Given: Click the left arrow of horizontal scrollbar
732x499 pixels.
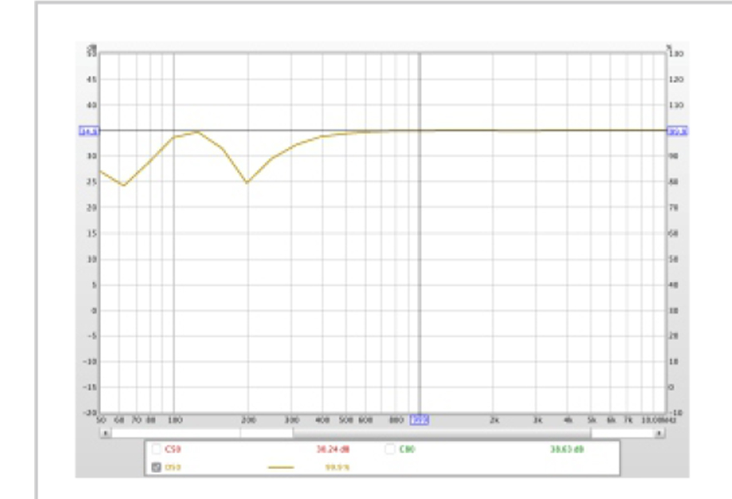Looking at the screenshot, I should tap(104, 432).
